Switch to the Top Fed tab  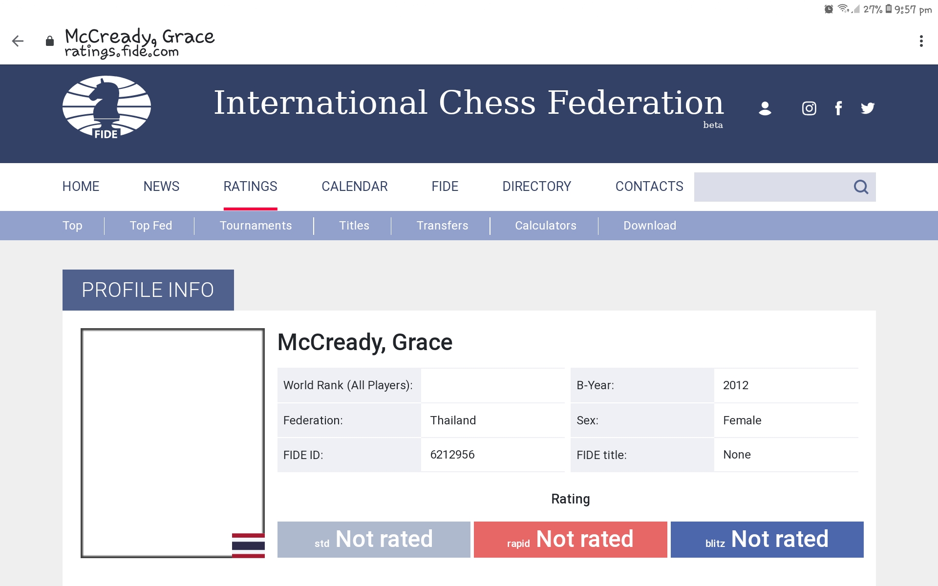pos(150,226)
